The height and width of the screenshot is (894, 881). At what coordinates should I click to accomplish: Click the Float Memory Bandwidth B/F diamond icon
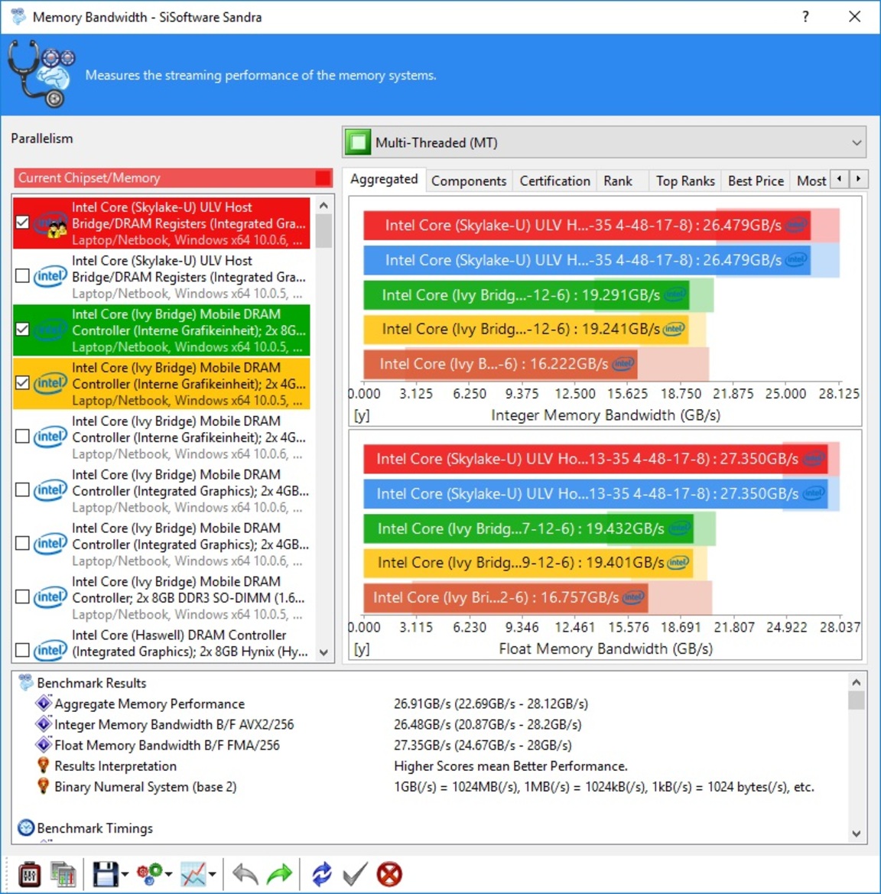tap(44, 745)
